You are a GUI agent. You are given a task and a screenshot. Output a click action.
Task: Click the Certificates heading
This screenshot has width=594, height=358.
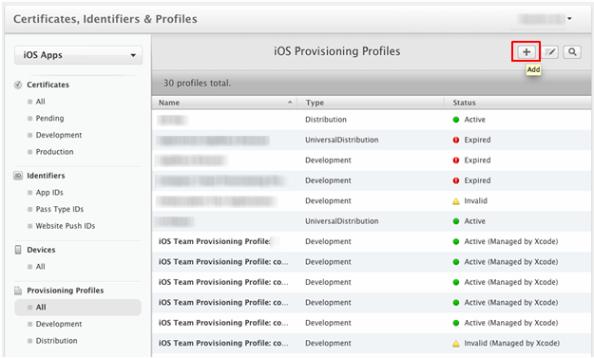click(48, 85)
